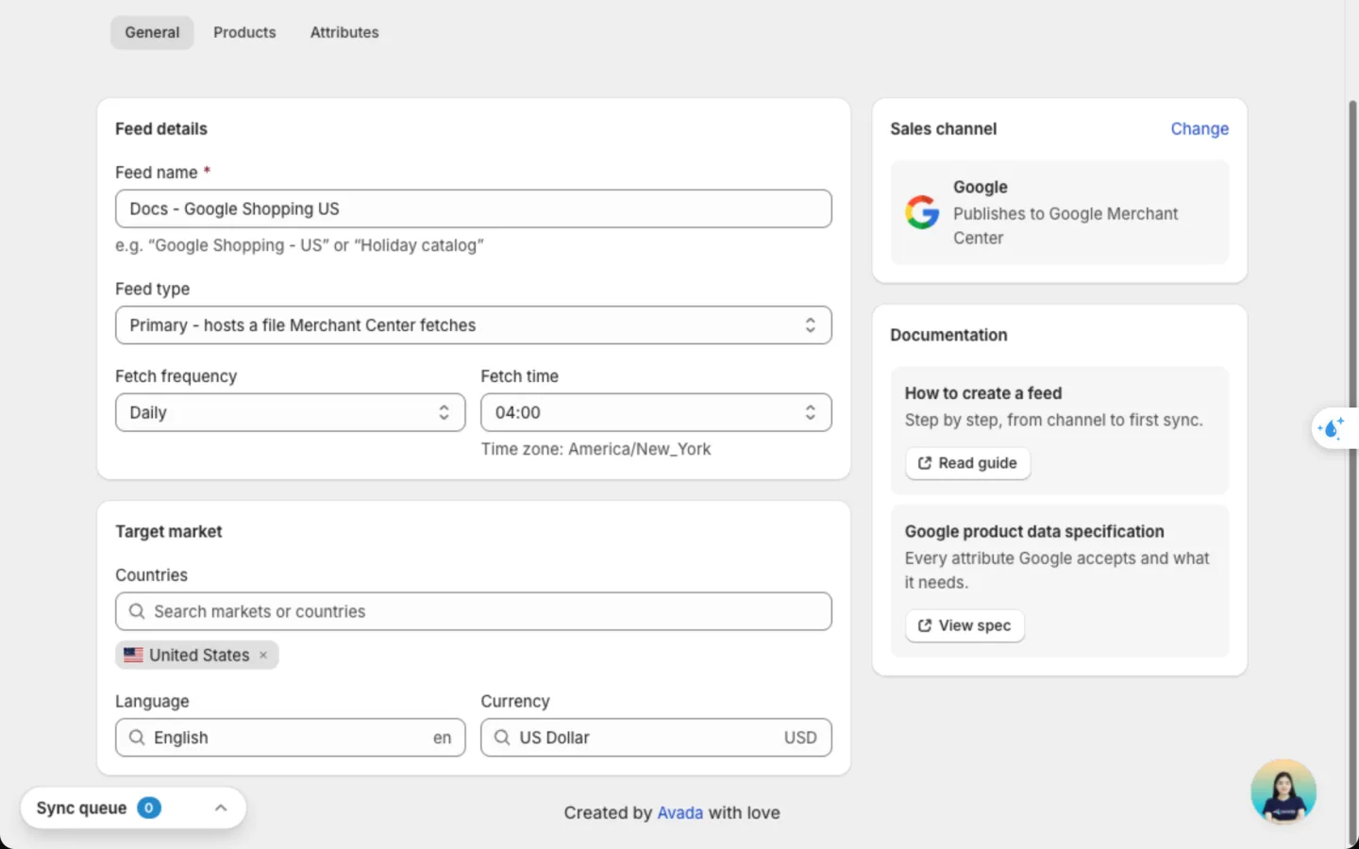The width and height of the screenshot is (1359, 849).
Task: Click the Feed name input field
Action: [474, 208]
